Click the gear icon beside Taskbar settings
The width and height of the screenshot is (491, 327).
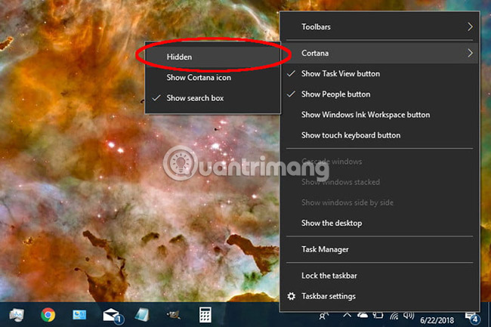[x=292, y=296]
